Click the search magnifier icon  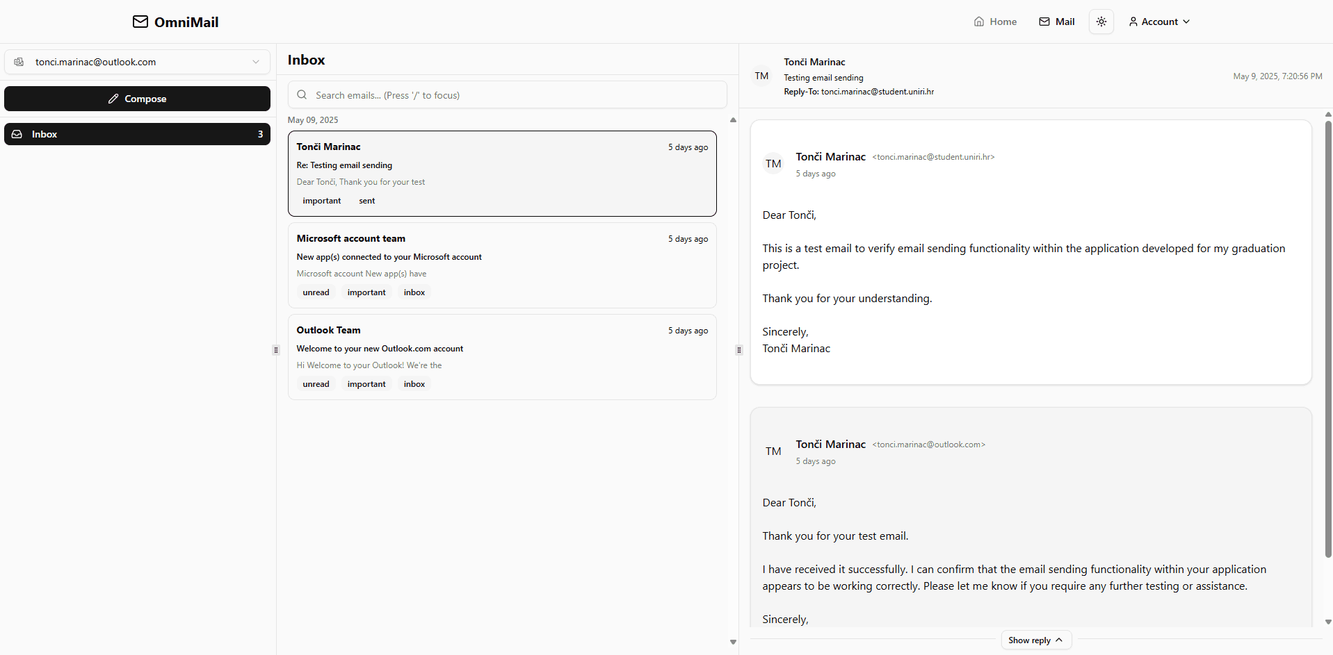pos(301,94)
